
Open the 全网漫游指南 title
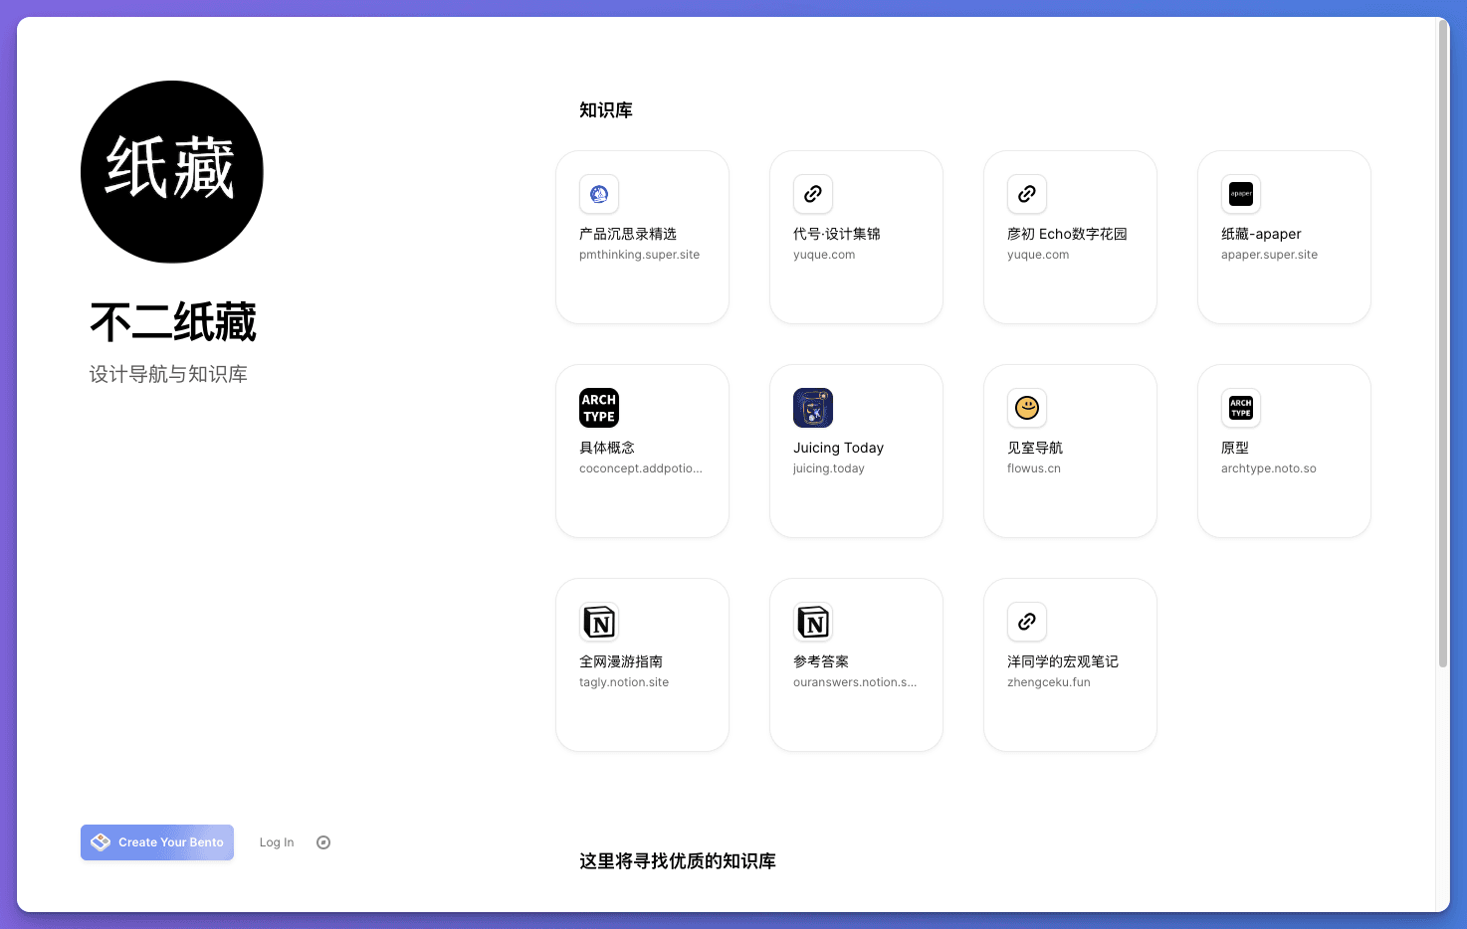pyautogui.click(x=621, y=661)
